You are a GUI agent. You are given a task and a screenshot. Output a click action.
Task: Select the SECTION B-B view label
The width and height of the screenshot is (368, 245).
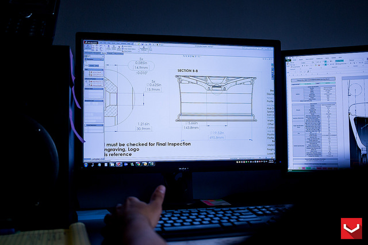click(187, 70)
